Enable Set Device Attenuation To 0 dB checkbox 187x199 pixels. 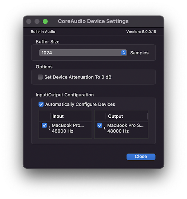tap(40, 77)
